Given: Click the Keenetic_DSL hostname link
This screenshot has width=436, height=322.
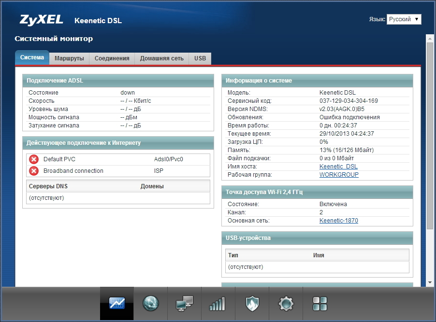Looking at the screenshot, I should [x=338, y=167].
